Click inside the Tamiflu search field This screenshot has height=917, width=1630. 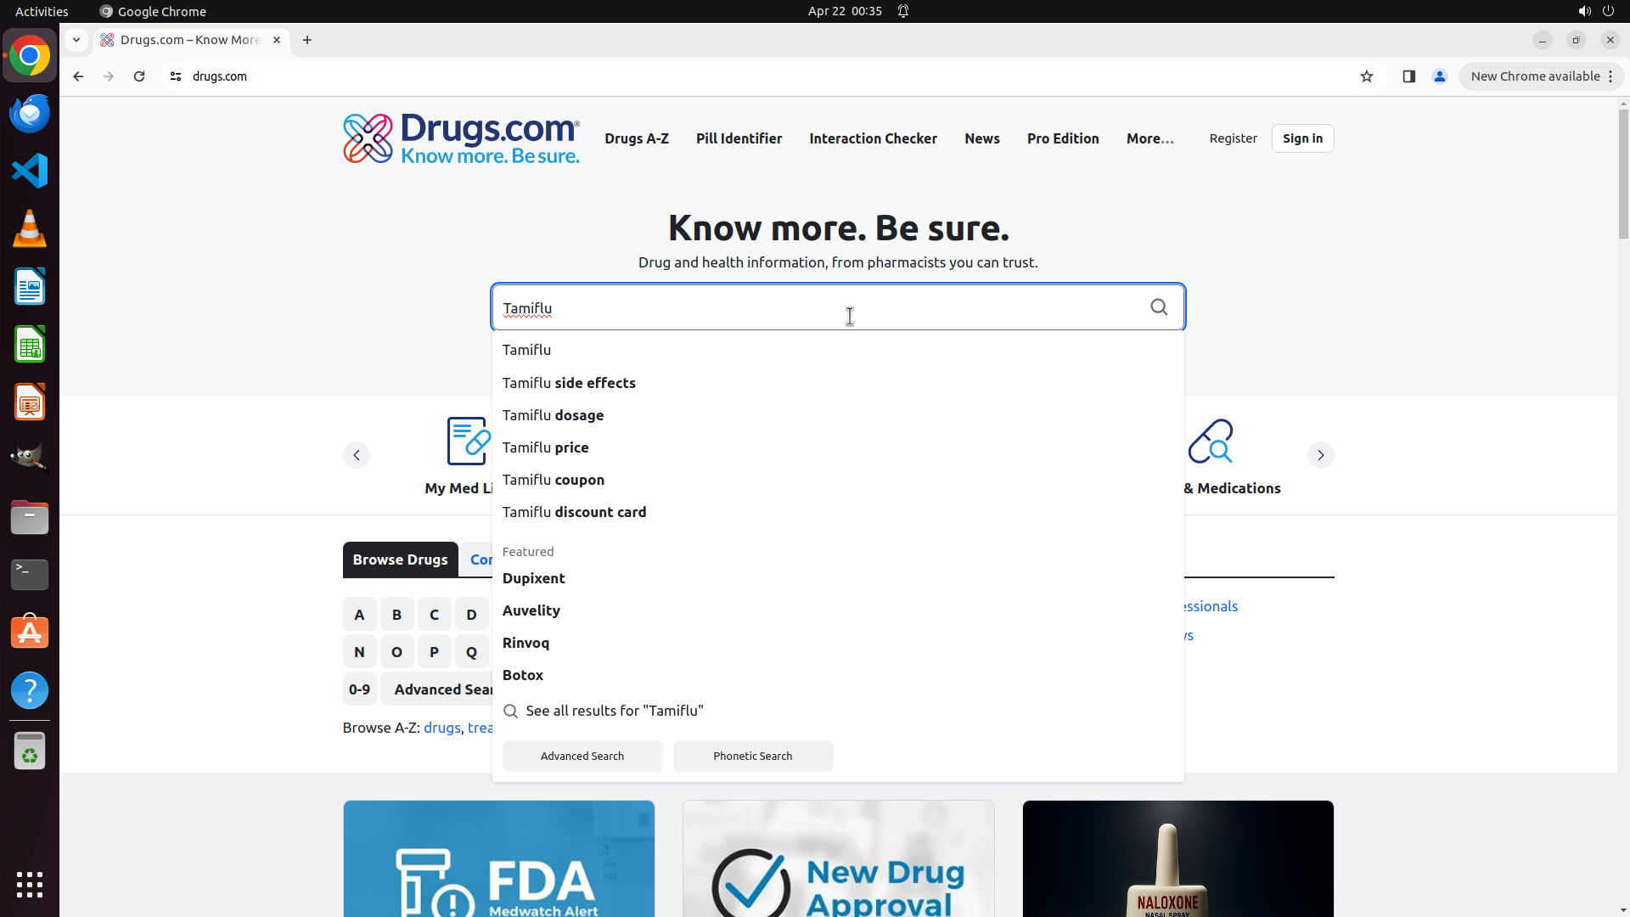tap(764, 307)
